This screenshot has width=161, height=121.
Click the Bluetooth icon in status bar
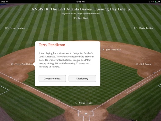point(149,2)
